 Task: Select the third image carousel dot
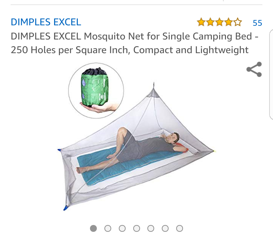click(x=122, y=228)
